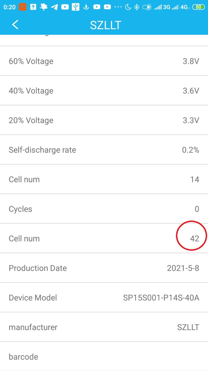Tap the orange app notification icon

coord(23,7)
